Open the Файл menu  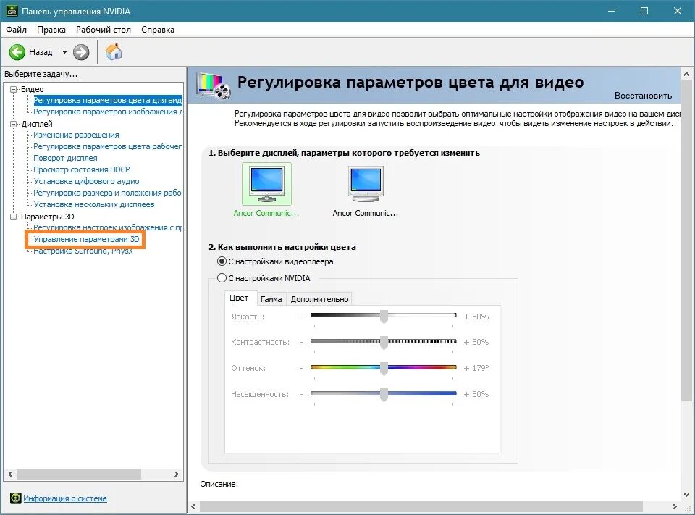click(x=17, y=30)
